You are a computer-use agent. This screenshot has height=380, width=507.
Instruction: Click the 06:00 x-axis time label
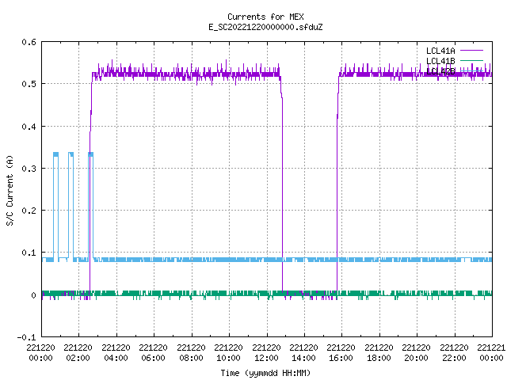coord(153,358)
